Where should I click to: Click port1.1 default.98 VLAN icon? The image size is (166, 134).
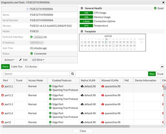tap(82, 86)
